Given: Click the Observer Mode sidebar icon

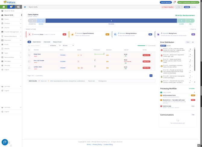Looking at the screenshot, I should 2,11.
